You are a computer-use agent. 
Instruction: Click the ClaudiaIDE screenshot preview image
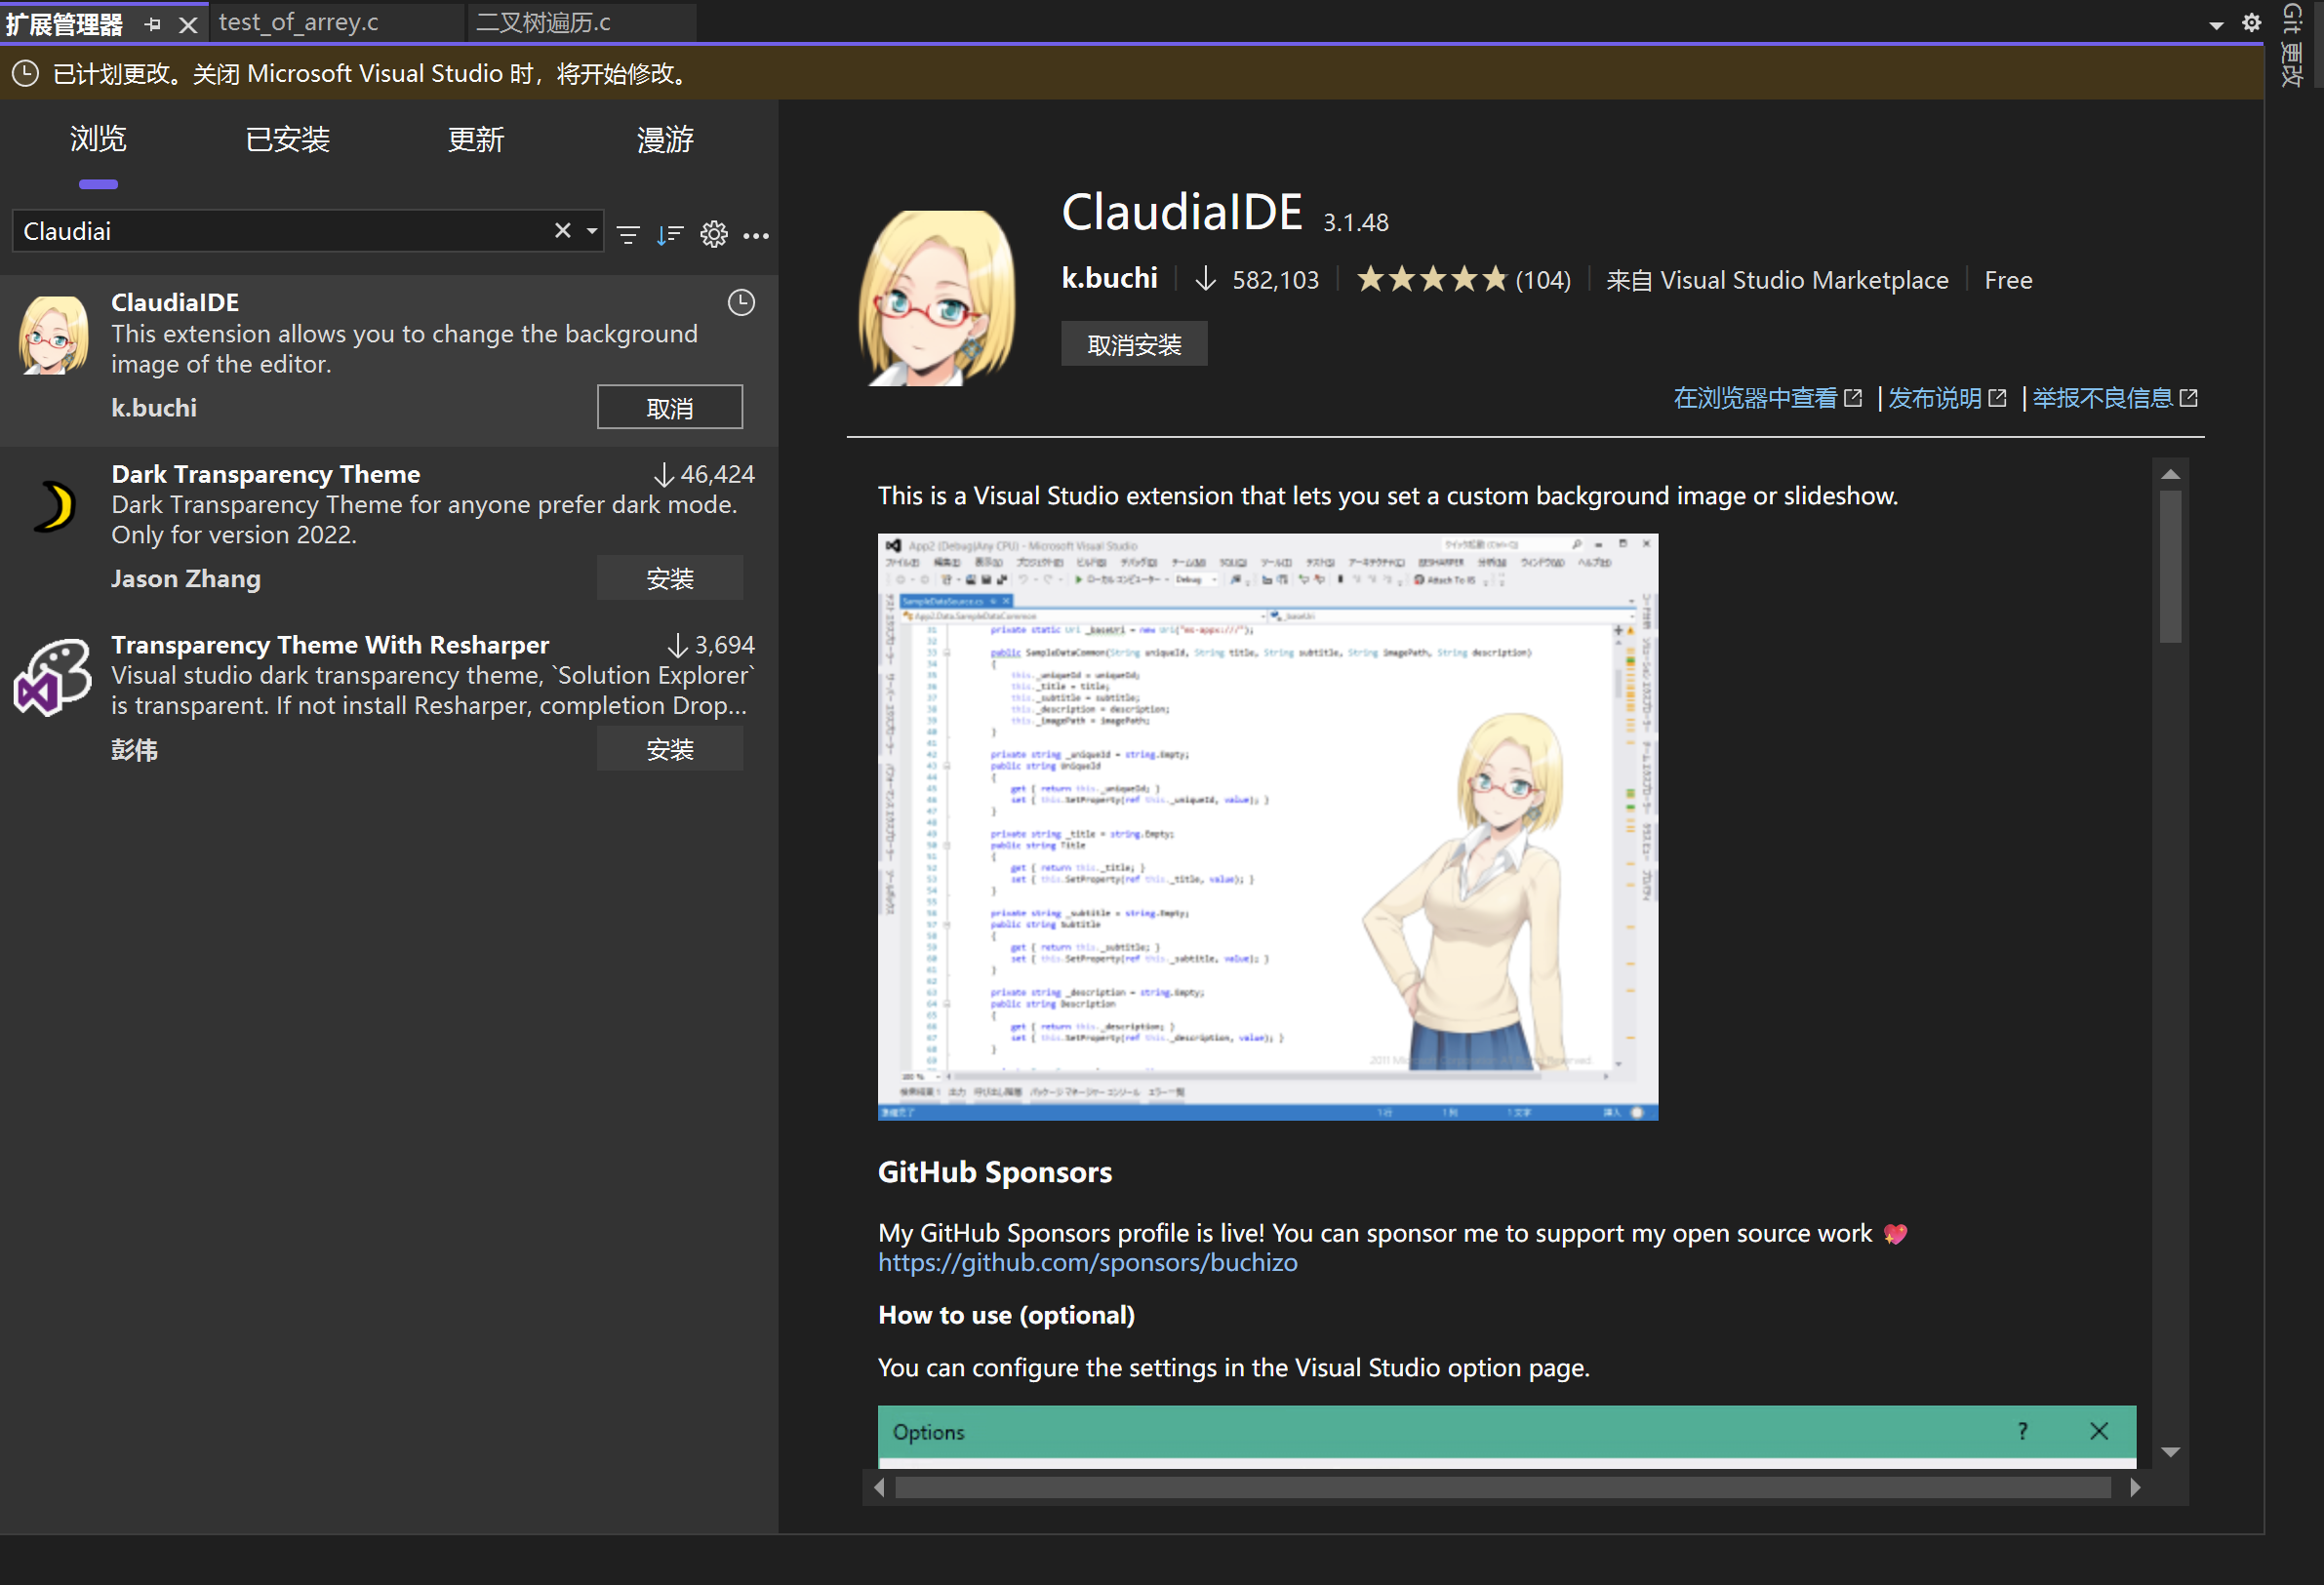(1267, 826)
